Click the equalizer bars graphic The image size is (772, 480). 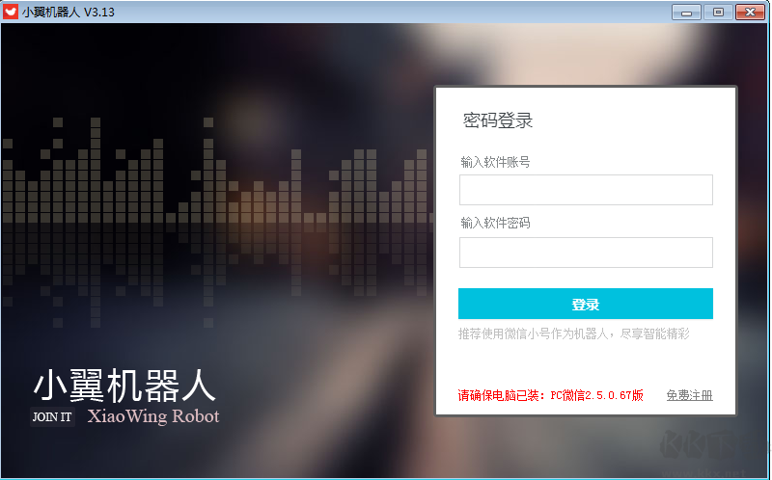point(214,222)
